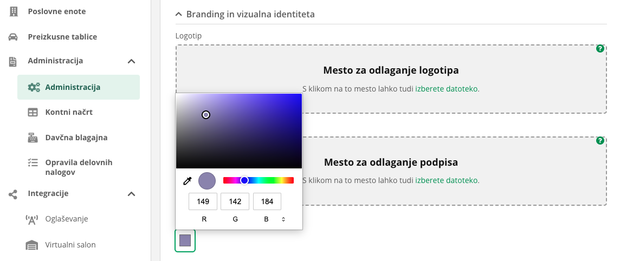Click izberete datoteko link for podpis
This screenshot has height=261, width=620.
click(x=446, y=180)
